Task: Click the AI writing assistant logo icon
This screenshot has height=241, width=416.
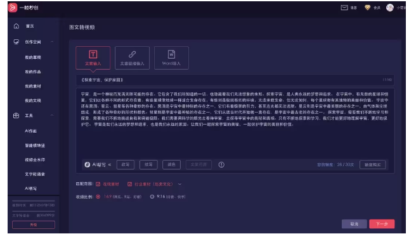Action: [x=88, y=164]
